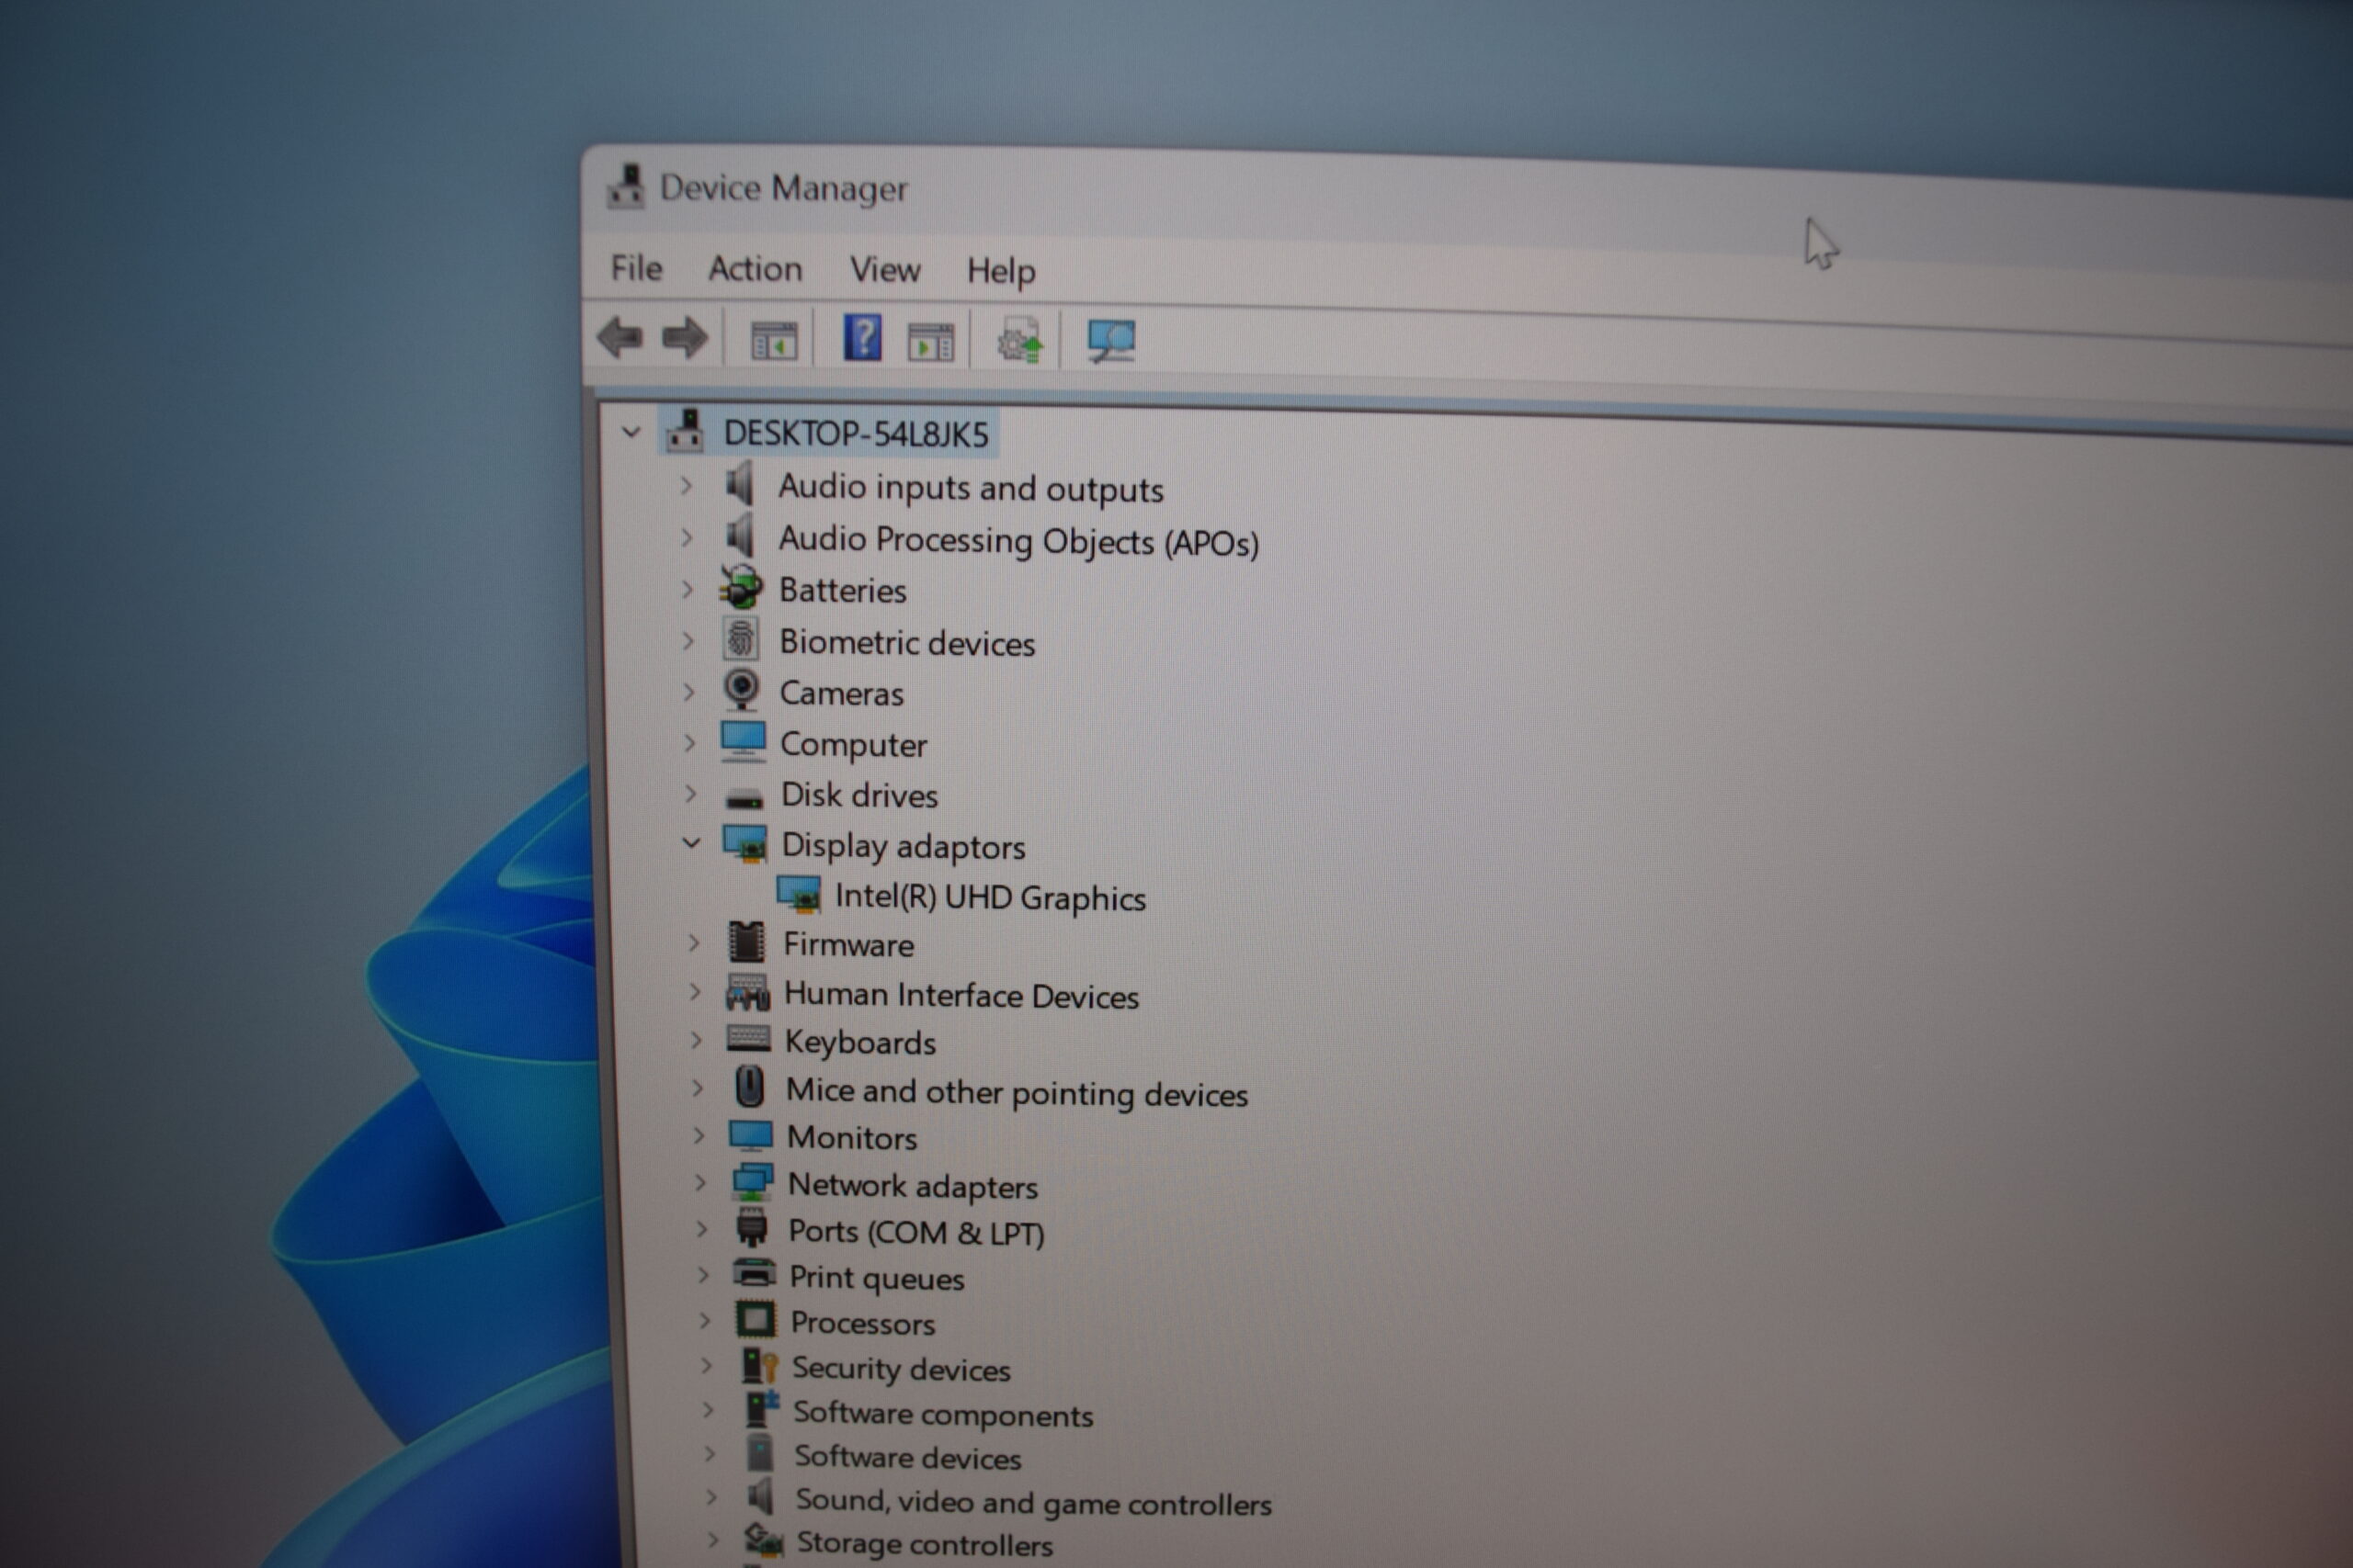This screenshot has height=1568, width=2353.
Task: Show or hide the console tree pane icon
Action: [x=773, y=341]
